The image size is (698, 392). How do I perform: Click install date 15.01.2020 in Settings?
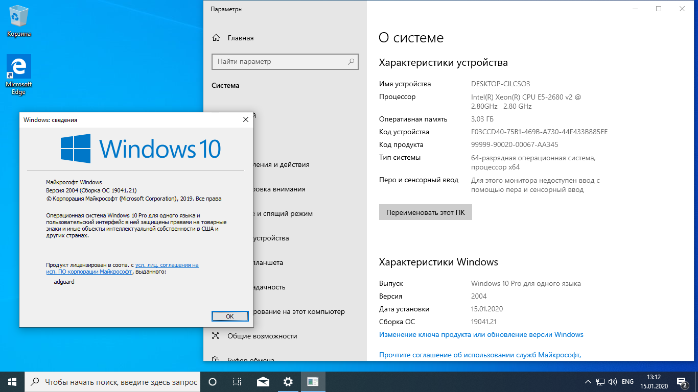pos(487,309)
